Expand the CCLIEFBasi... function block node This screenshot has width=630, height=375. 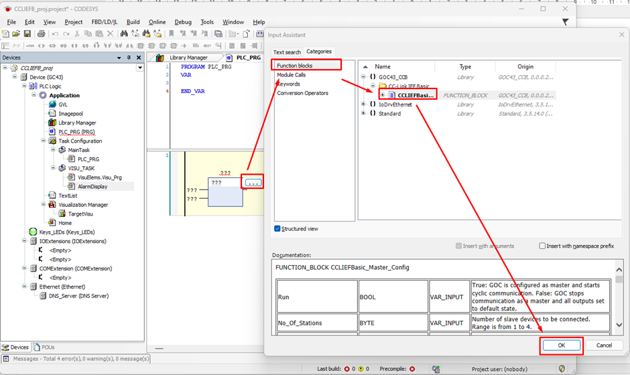[x=383, y=95]
